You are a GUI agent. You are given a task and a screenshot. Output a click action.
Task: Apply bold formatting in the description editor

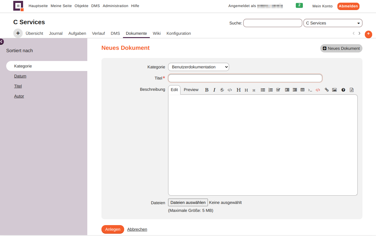pyautogui.click(x=207, y=90)
